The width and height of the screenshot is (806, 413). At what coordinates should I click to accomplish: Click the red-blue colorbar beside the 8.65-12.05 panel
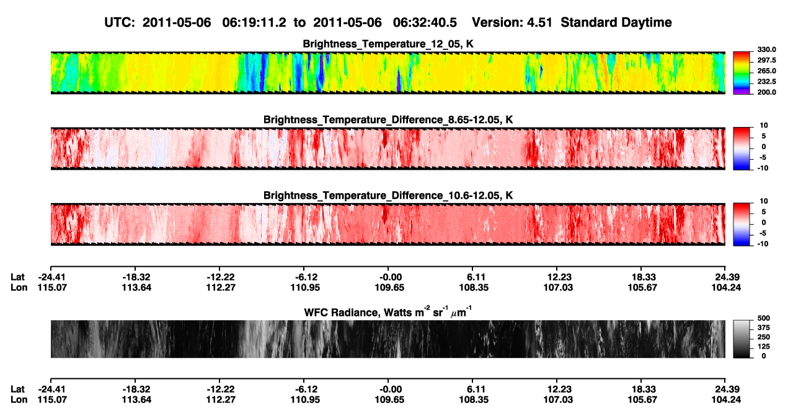(x=742, y=149)
